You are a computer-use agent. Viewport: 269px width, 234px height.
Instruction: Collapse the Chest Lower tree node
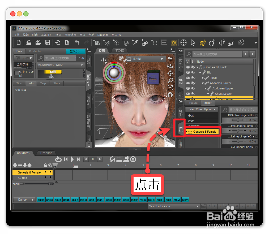(208, 94)
